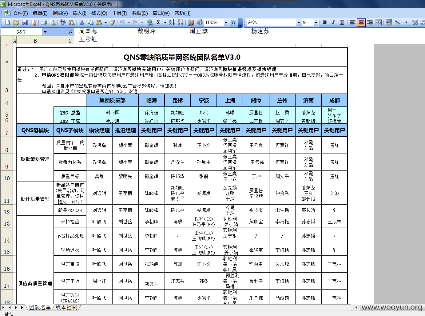Align text left

pos(352,22)
